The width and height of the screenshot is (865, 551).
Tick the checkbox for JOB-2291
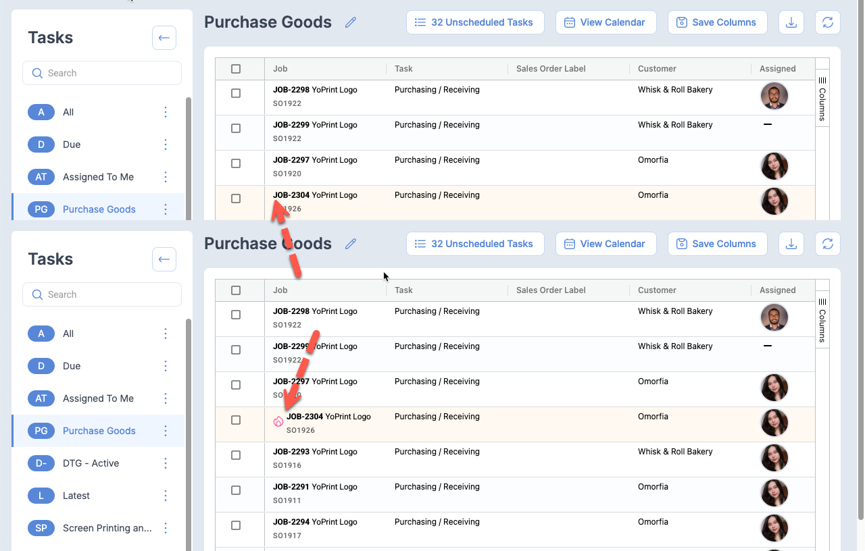(x=236, y=490)
